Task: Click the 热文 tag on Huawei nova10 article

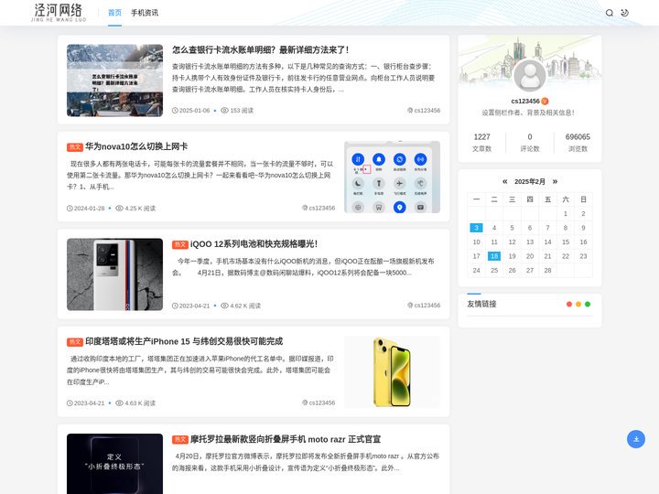Action: click(75, 147)
